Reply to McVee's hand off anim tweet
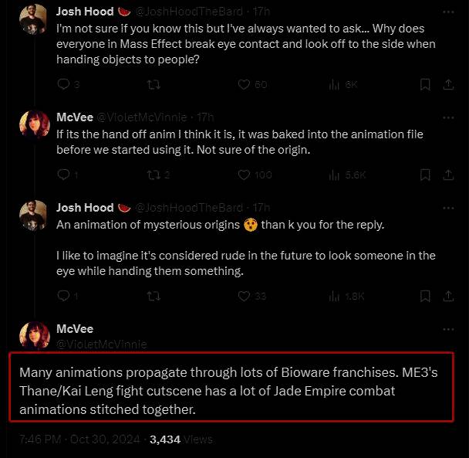 63,175
